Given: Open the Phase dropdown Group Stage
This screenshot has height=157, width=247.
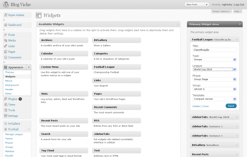Looking at the screenshot, I should click(x=214, y=79).
